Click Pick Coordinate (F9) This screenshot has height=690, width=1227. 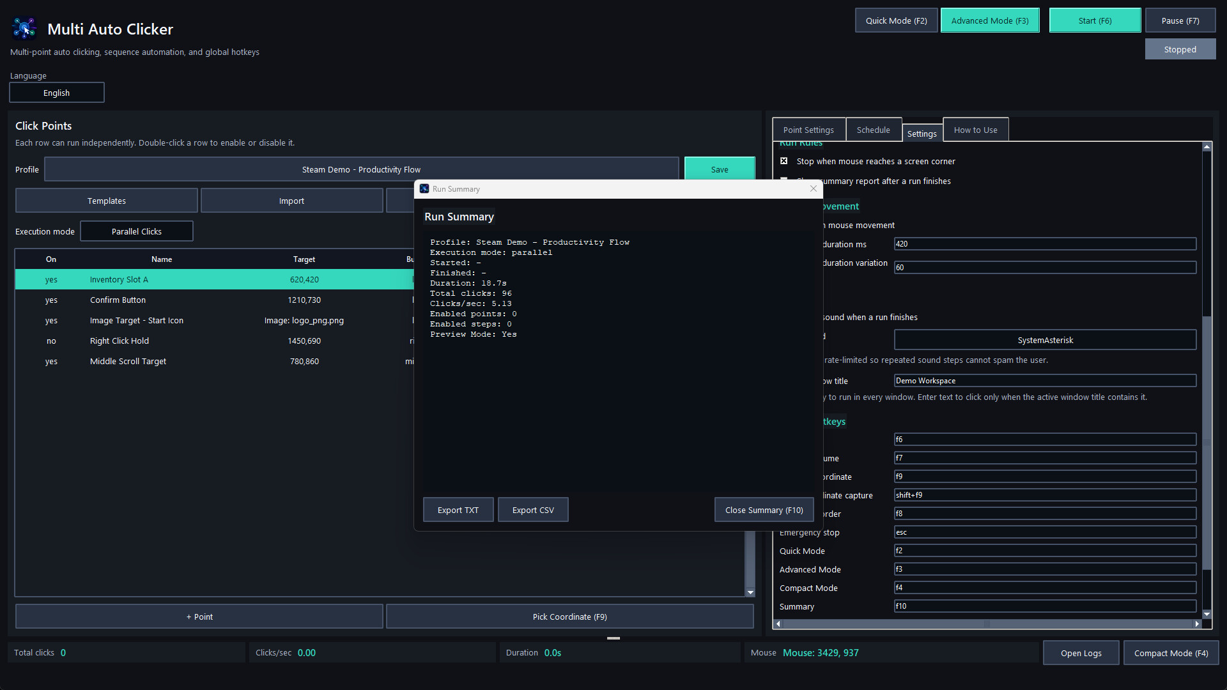569,617
